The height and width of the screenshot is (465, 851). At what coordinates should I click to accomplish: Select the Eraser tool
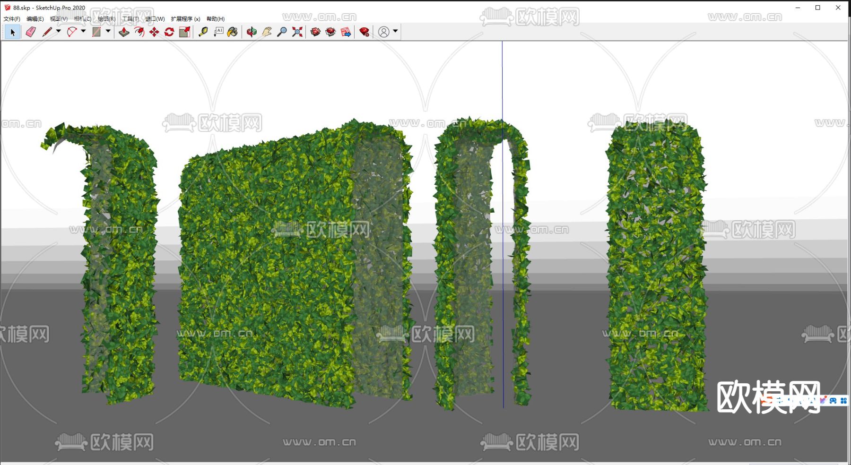tap(31, 32)
